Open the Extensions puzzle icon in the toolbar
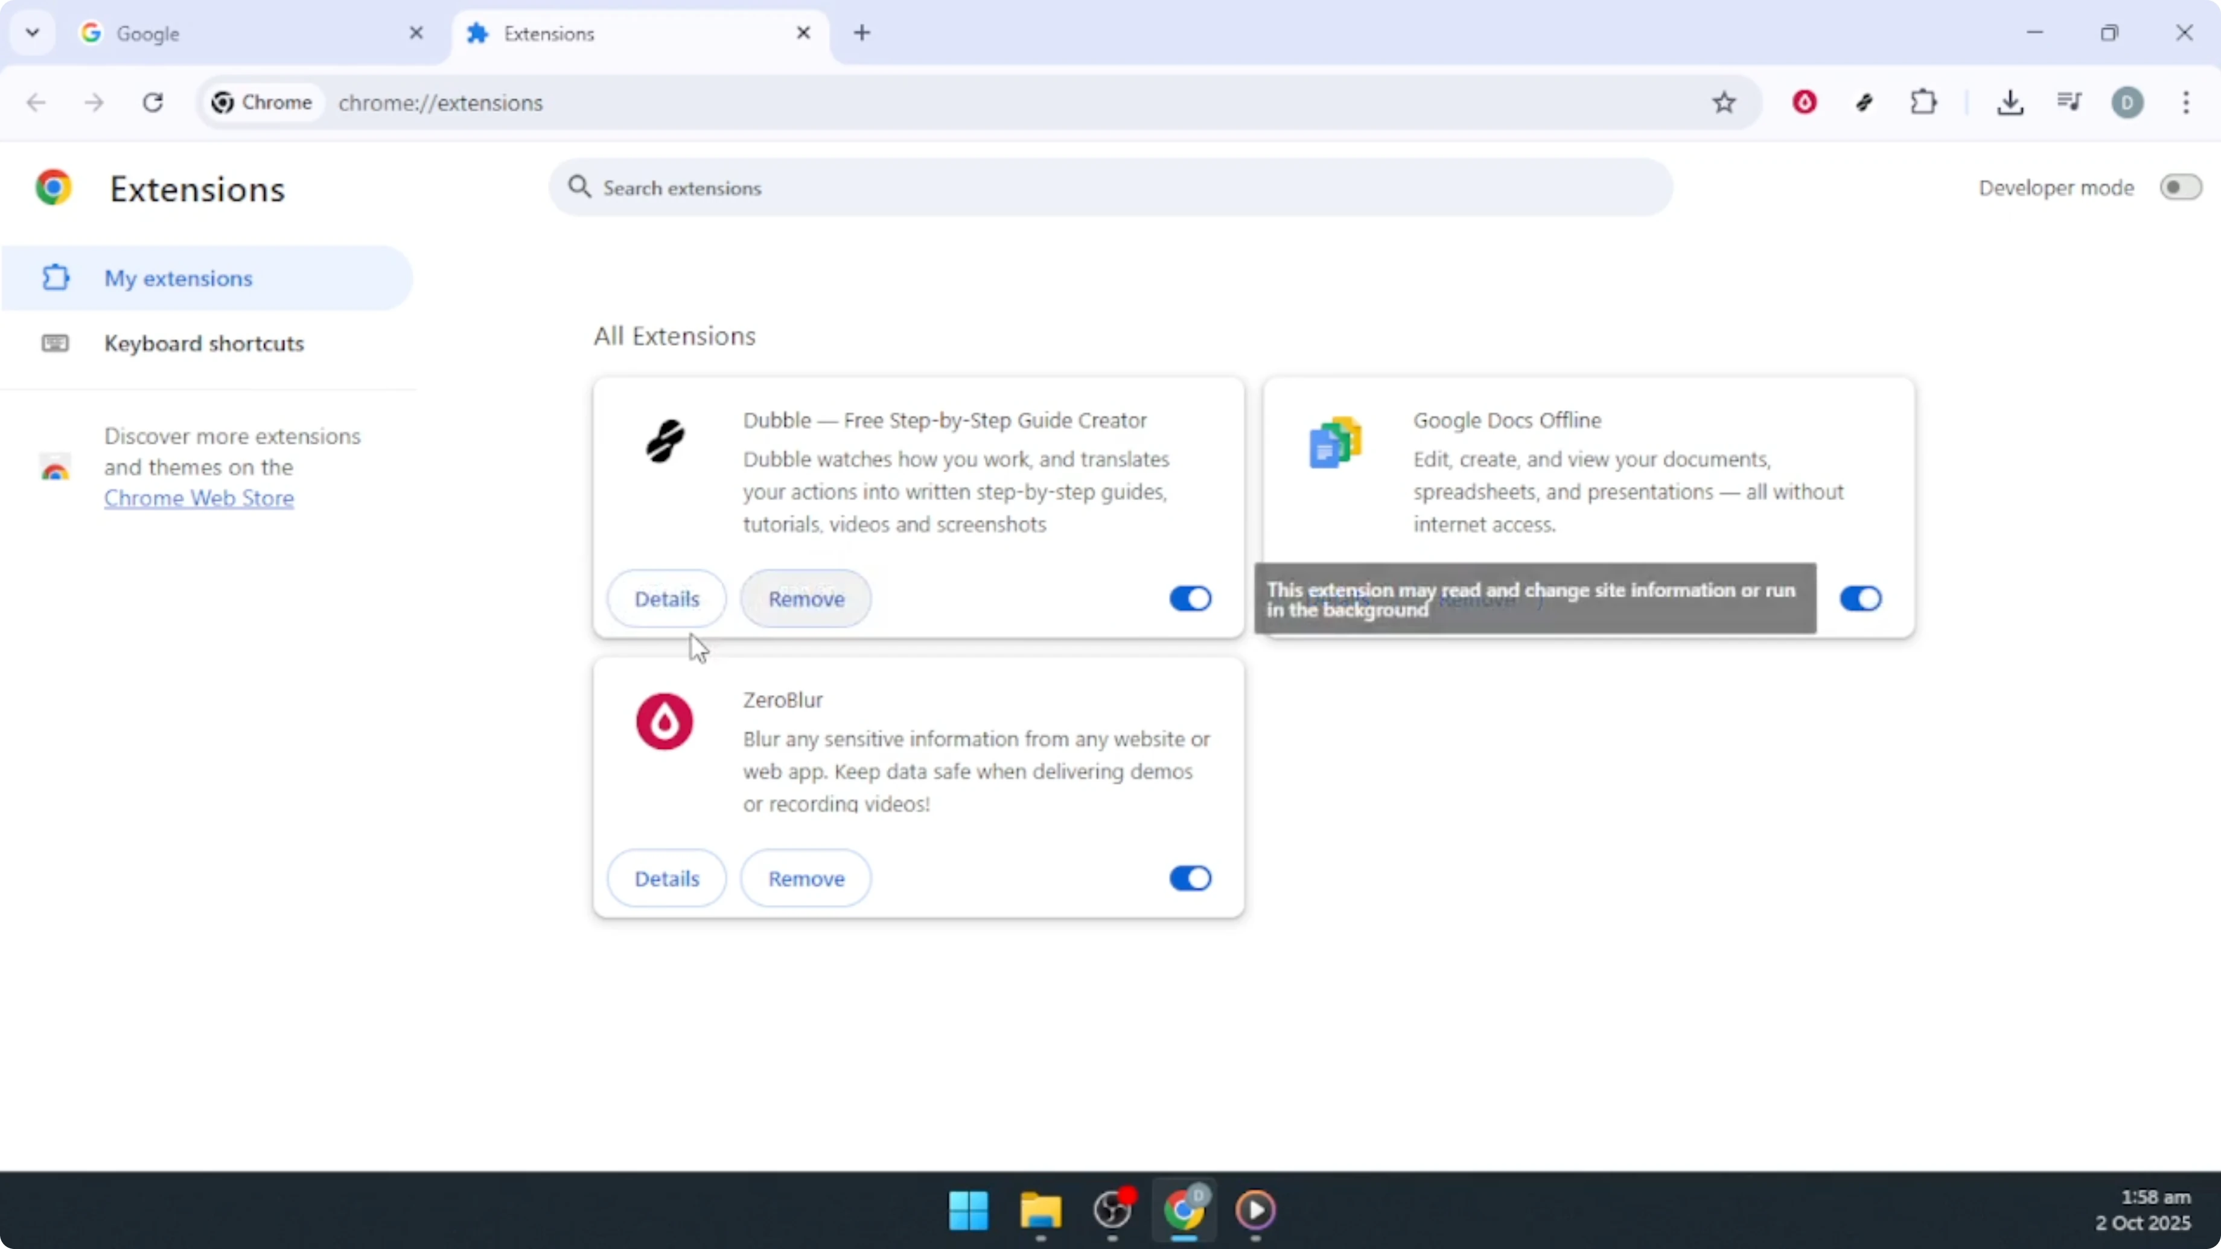The height and width of the screenshot is (1249, 2221). coord(1923,103)
